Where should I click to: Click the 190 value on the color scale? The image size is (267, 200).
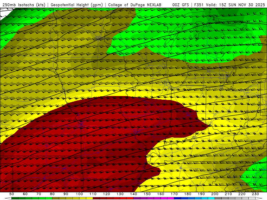tap(201, 194)
